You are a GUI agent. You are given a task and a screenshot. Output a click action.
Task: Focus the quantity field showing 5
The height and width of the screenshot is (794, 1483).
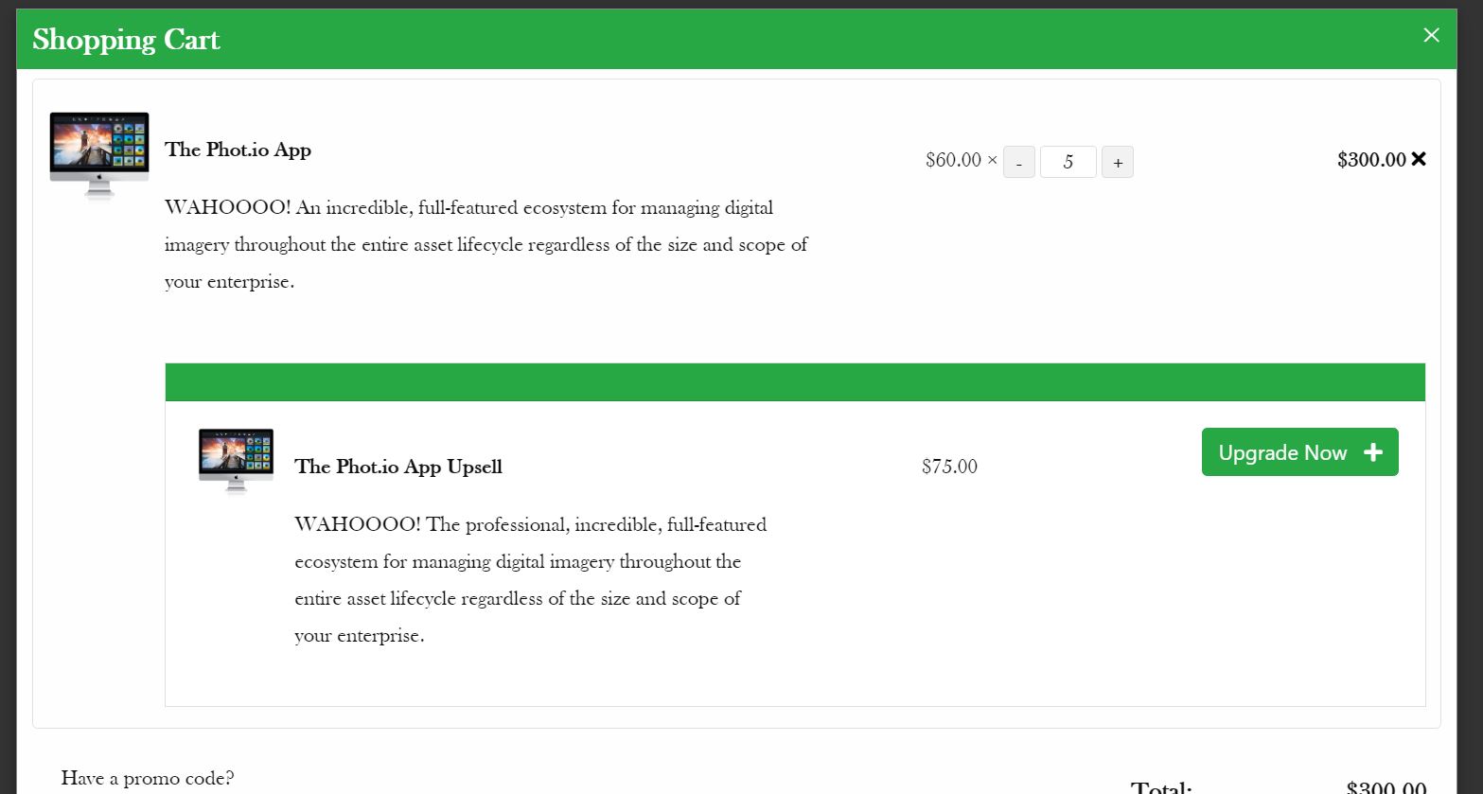pos(1068,162)
